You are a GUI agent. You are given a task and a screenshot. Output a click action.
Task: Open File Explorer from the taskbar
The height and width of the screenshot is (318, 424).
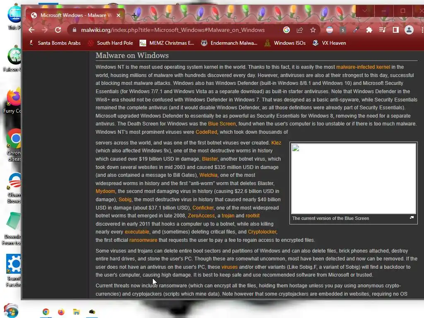76,312
